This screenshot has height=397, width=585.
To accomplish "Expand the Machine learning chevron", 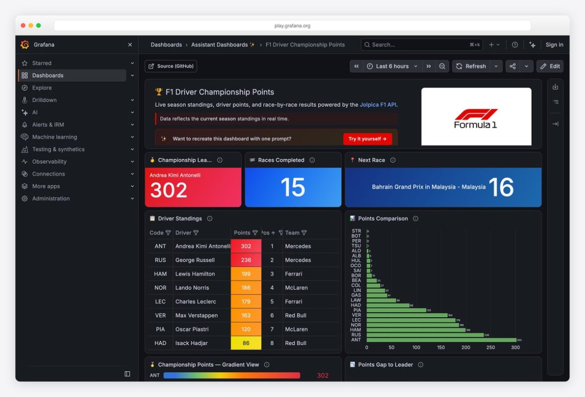I will (x=133, y=137).
